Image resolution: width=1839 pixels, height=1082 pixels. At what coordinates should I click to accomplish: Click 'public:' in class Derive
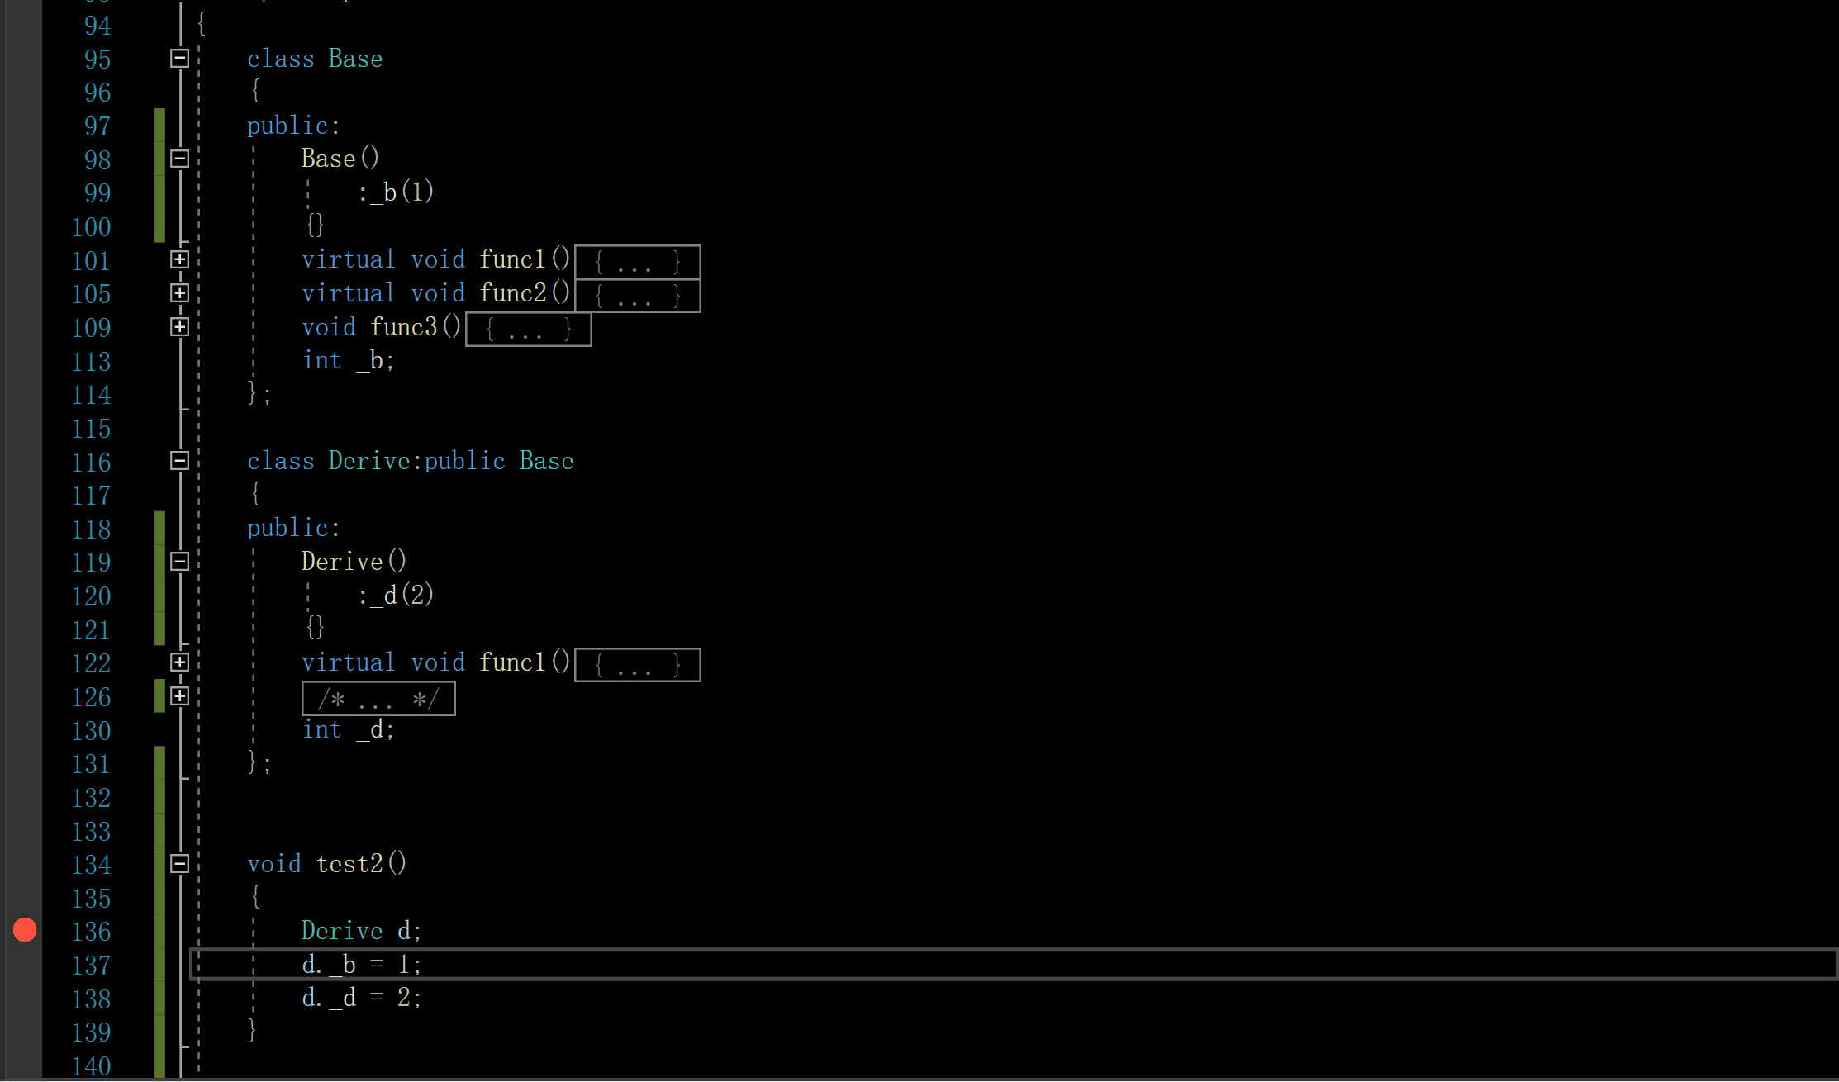pyautogui.click(x=293, y=528)
